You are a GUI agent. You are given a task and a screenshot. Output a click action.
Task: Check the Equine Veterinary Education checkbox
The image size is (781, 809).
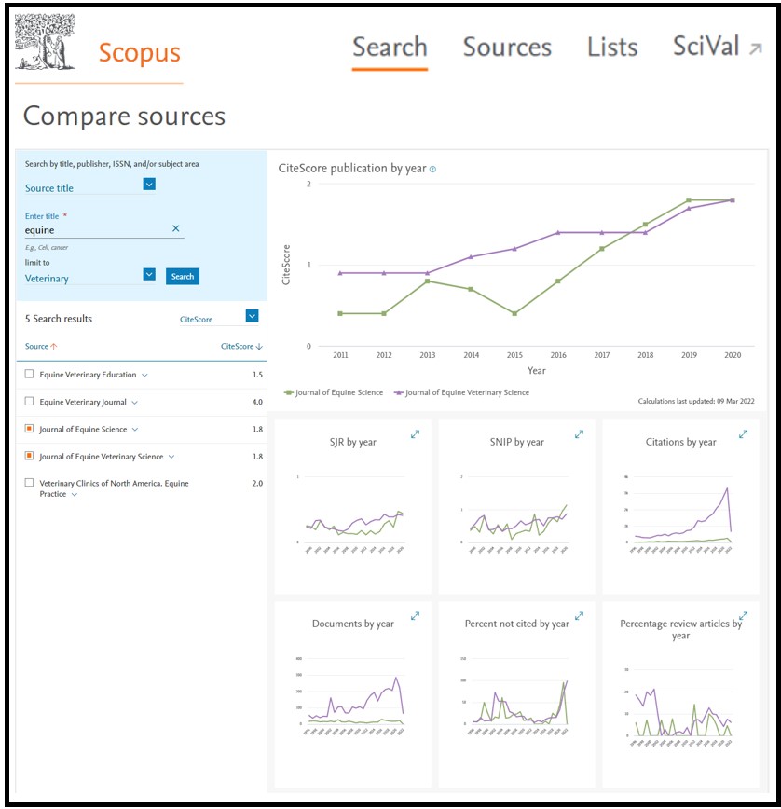click(x=30, y=375)
